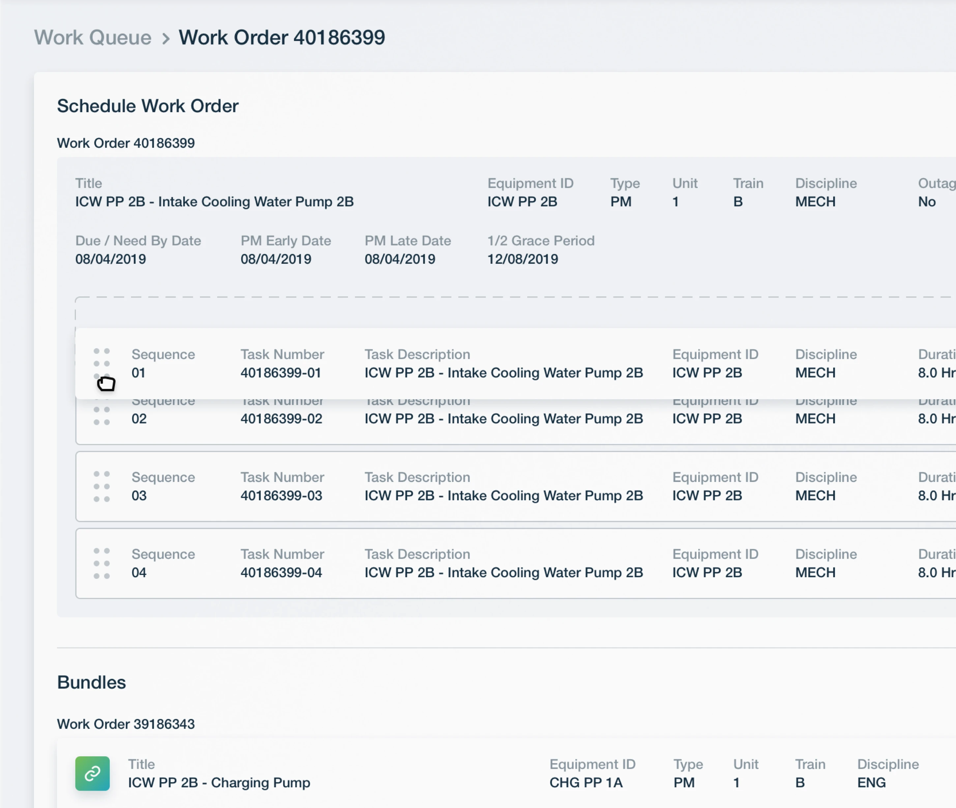Click drag handle of Sequence 03 row
Image resolution: width=956 pixels, height=808 pixels.
[101, 487]
